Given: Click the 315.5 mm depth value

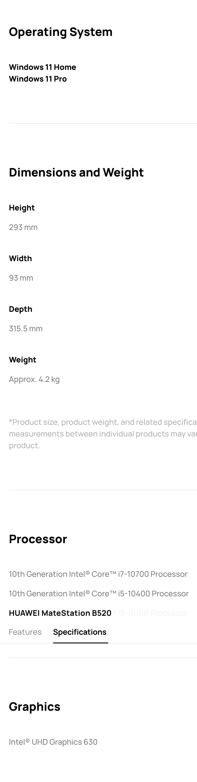Looking at the screenshot, I should 26,329.
